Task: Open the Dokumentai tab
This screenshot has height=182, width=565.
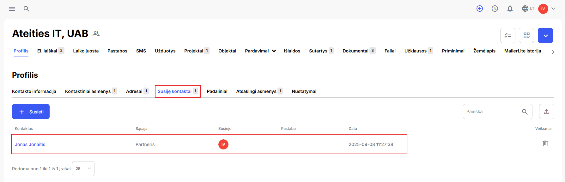Action: 359,51
